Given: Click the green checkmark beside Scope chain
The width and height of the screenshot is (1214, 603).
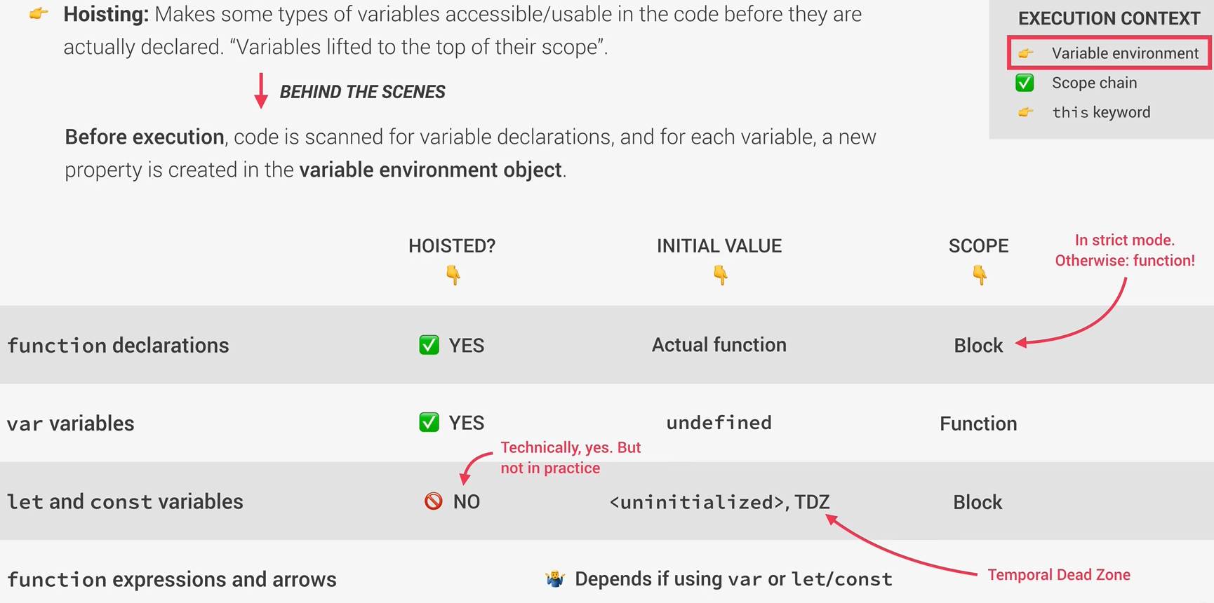Looking at the screenshot, I should click(1025, 83).
